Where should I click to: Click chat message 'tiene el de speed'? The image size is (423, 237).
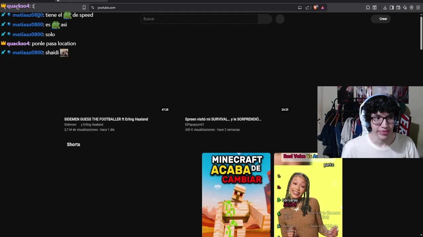(x=69, y=15)
